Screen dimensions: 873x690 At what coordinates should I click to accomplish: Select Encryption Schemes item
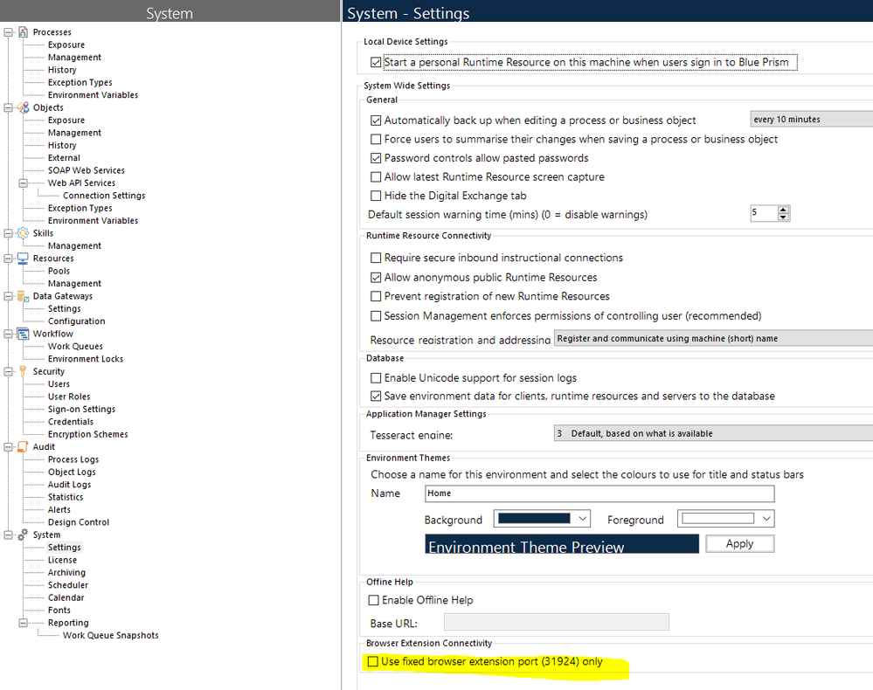[x=88, y=435]
